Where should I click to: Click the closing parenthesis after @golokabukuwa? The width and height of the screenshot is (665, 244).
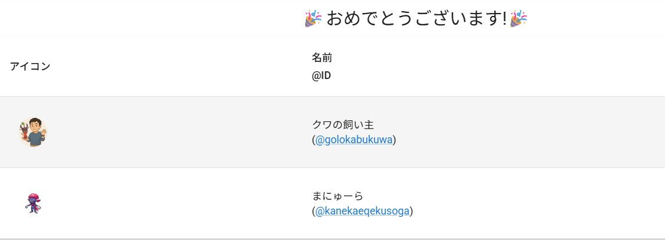point(395,140)
